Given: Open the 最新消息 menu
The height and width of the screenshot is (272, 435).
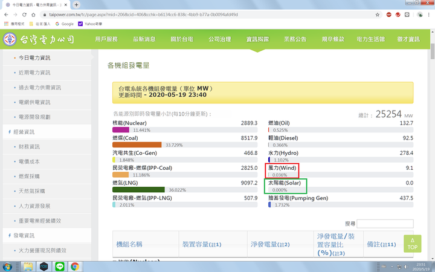Looking at the screenshot, I should click(x=144, y=39).
